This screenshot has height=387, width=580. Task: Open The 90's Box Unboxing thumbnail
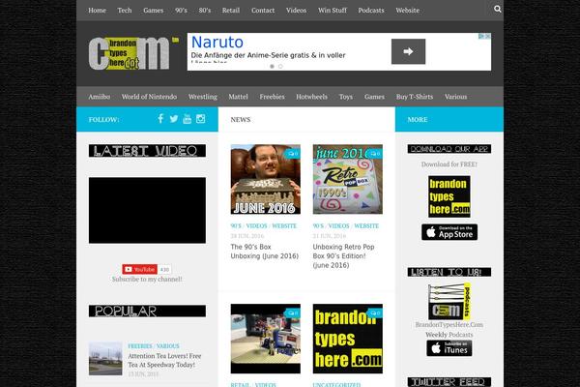click(x=266, y=179)
